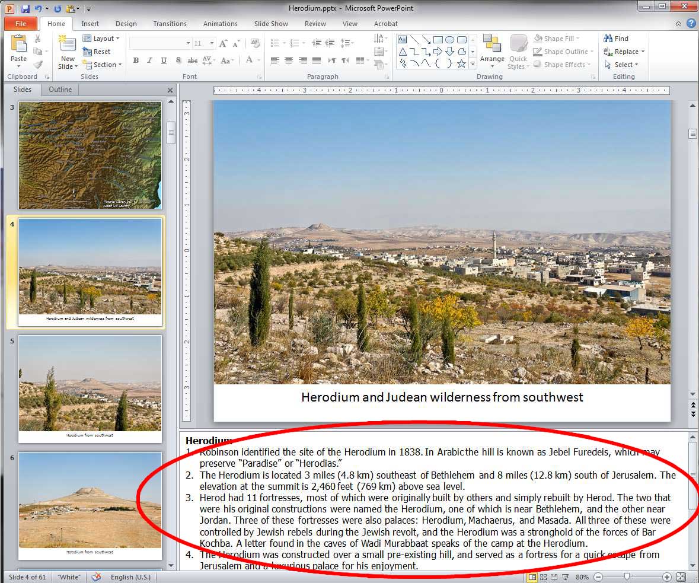
Task: Click the Numbering list icon
Action: point(294,43)
